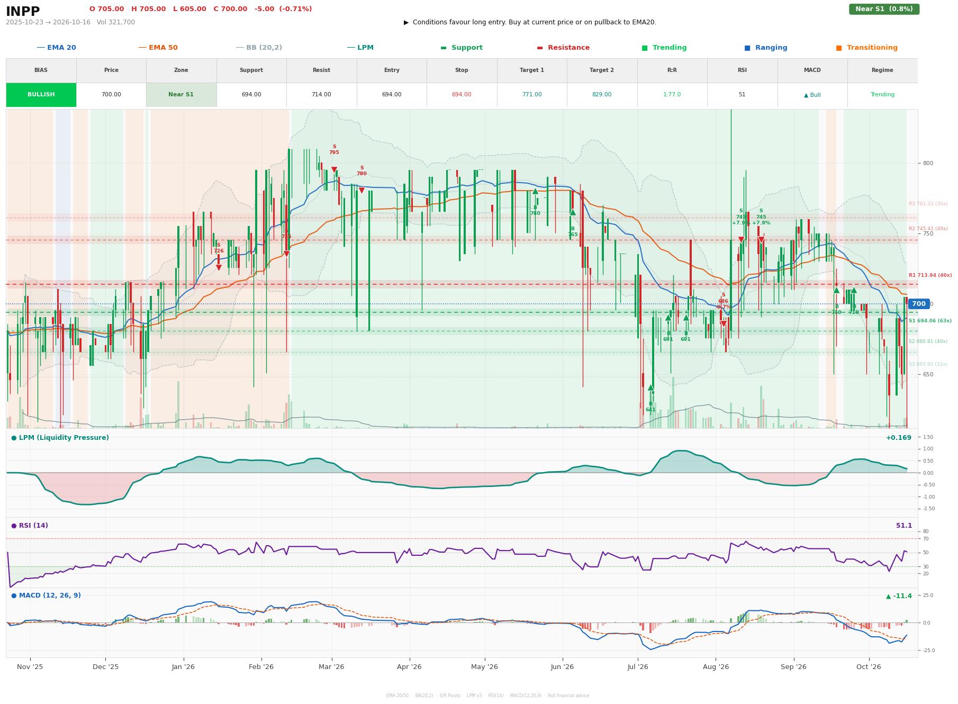
Task: Click the LPM reading +0.169
Action: click(899, 438)
